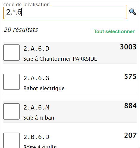Select all results with Tout sélectionner
The width and height of the screenshot is (140, 148).
pyautogui.click(x=114, y=31)
